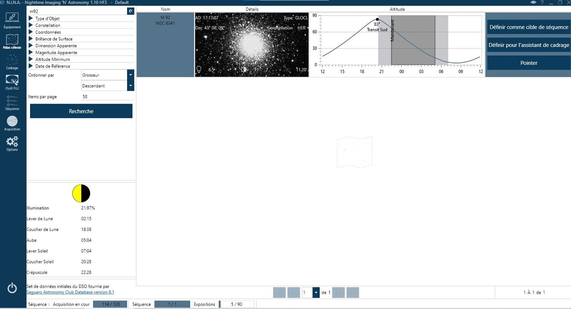Click the Transit Sud marker on the chart
This screenshot has width=571, height=309.
(x=377, y=19)
